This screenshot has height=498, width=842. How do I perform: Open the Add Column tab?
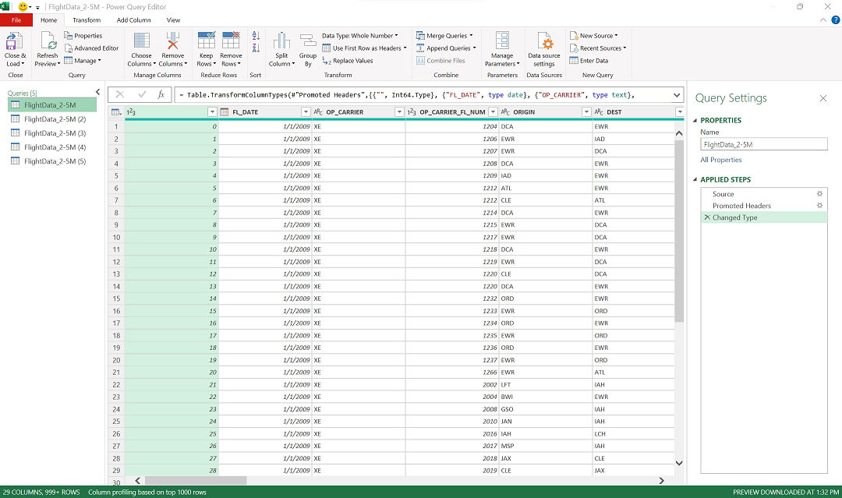point(133,19)
